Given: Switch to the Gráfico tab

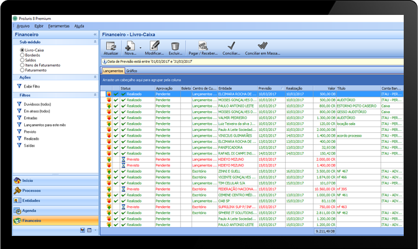Looking at the screenshot, I should (132, 71).
